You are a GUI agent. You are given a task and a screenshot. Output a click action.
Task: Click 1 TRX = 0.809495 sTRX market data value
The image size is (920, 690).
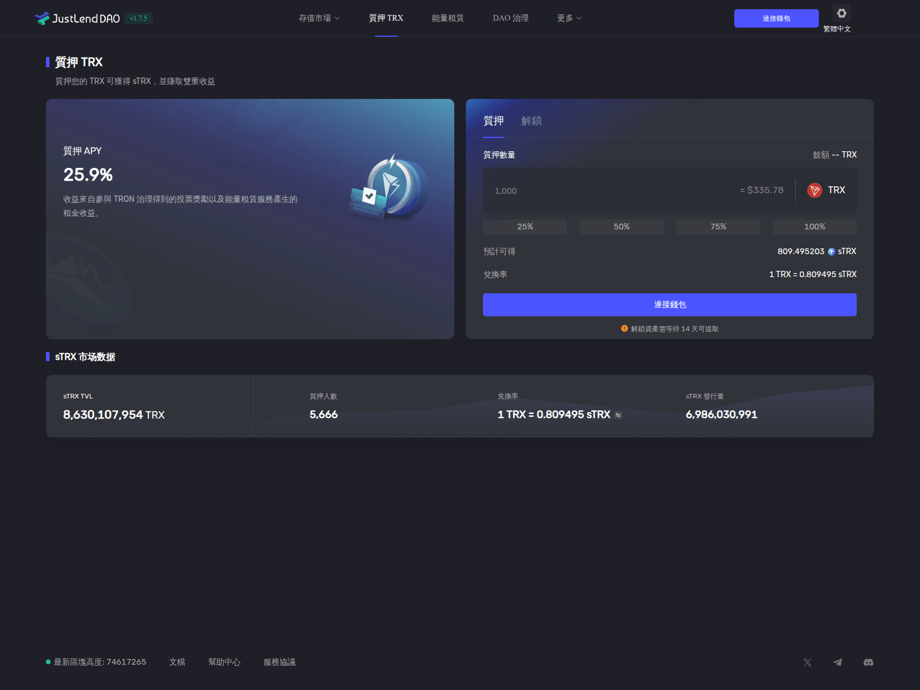pyautogui.click(x=554, y=415)
